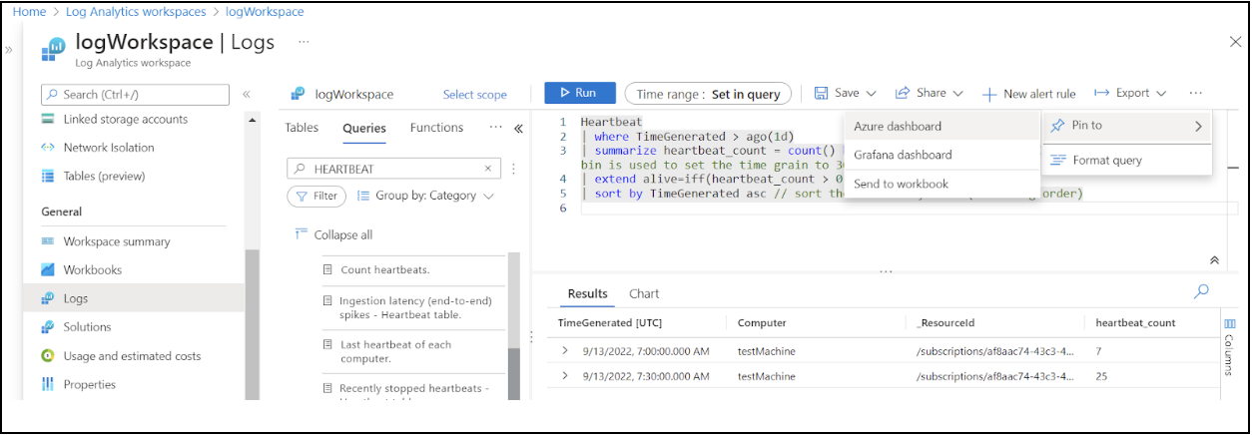Viewport: 1252px width, 435px height.
Task: Click the Workbooks chart icon
Action: point(48,270)
